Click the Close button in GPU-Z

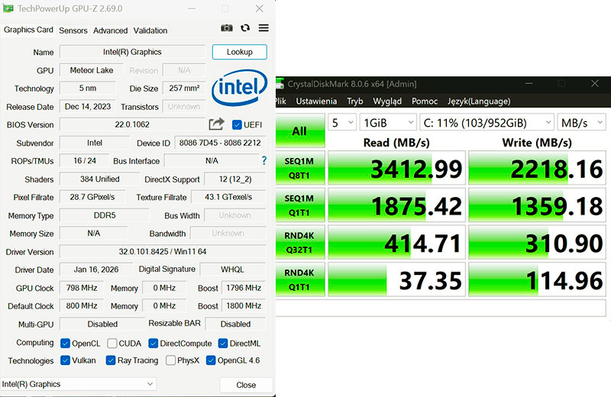coord(246,385)
